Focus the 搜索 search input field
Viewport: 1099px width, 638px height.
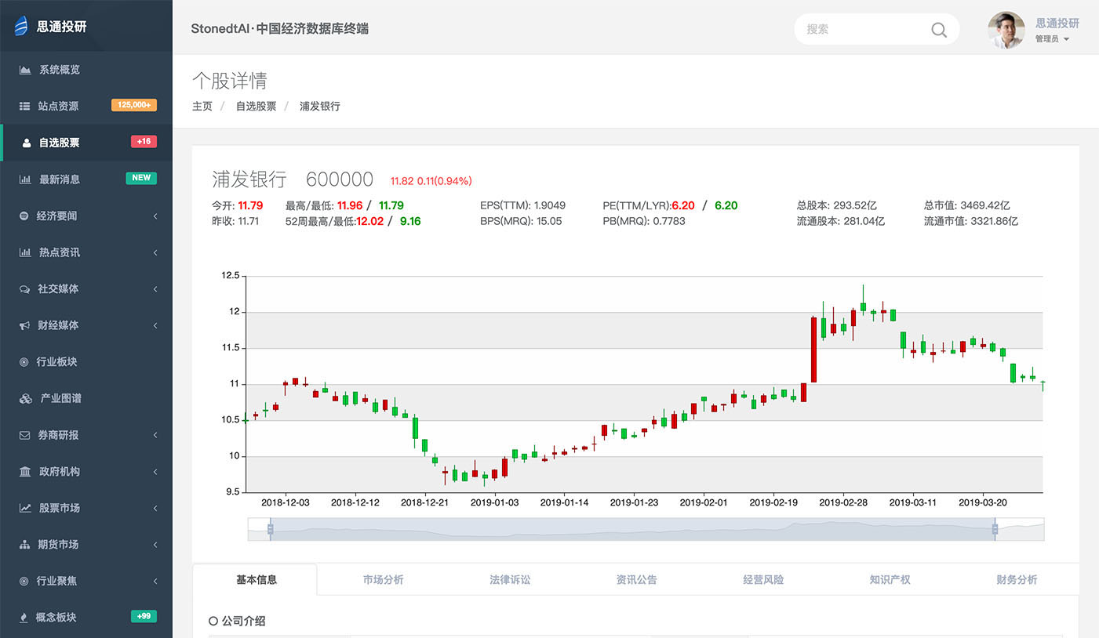[x=863, y=29]
